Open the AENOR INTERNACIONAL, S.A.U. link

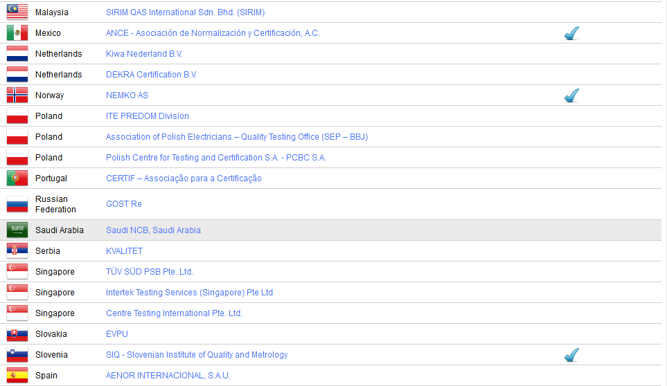168,376
